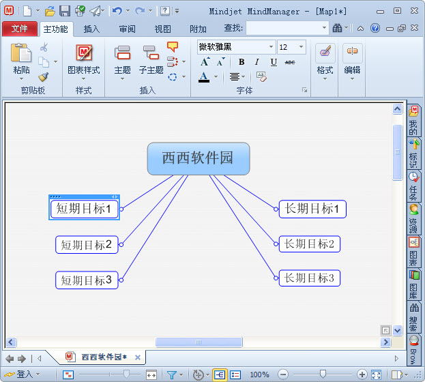Redo the last action
Screen dimensions: 425x382
click(x=140, y=11)
